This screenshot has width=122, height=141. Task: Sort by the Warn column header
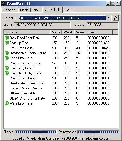click(80, 32)
